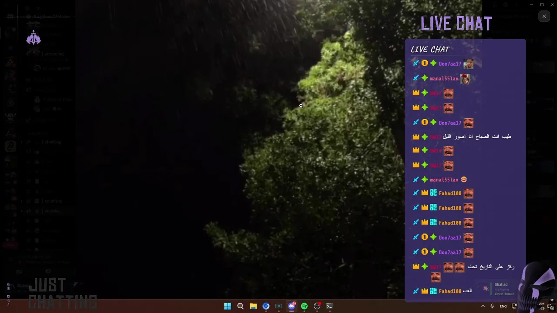Open the network display tray icon
The image size is (557, 313).
click(x=514, y=306)
